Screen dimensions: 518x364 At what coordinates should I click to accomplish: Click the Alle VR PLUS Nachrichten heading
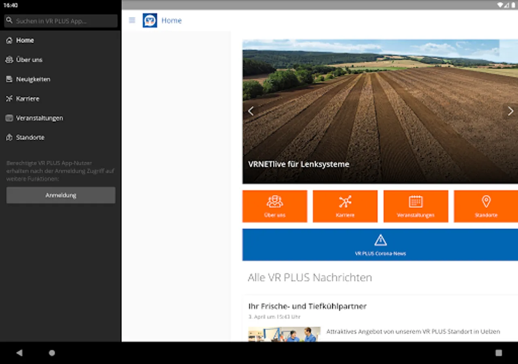310,277
